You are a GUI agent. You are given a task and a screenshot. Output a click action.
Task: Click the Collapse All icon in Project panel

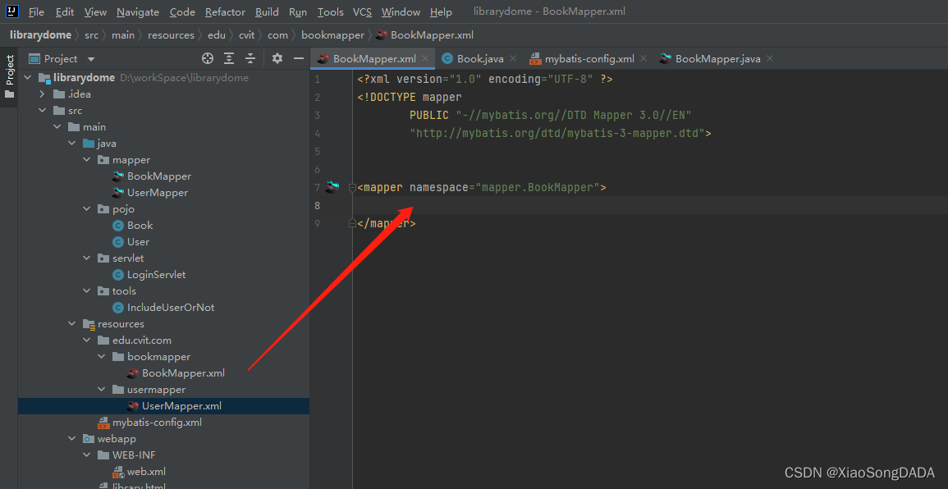point(250,58)
